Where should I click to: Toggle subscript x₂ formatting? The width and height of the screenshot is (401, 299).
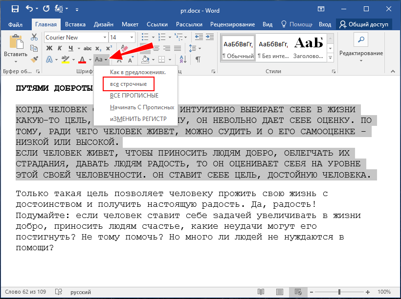[98, 48]
